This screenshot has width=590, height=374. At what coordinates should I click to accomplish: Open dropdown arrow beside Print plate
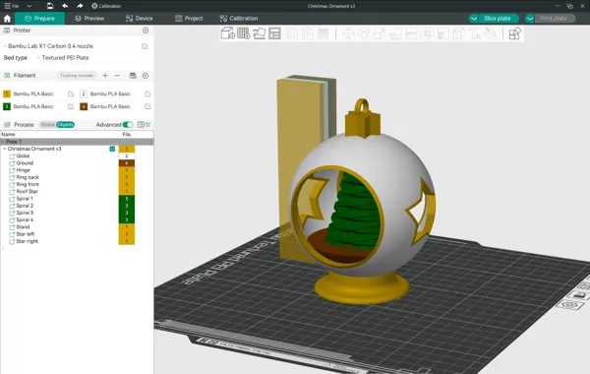(530, 19)
